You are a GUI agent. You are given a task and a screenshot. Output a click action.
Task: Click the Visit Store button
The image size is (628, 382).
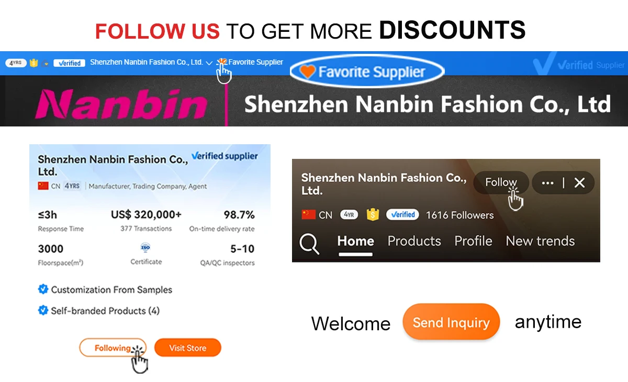188,348
